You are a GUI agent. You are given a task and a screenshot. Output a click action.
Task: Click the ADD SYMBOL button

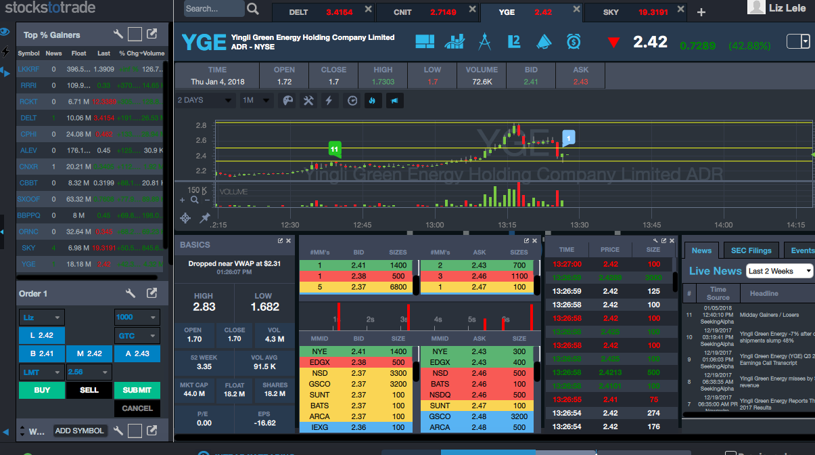(x=80, y=431)
